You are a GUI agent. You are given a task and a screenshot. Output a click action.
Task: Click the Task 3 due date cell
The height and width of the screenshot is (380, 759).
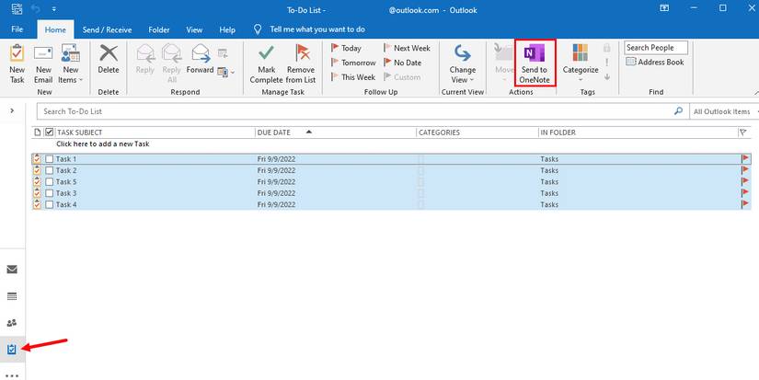276,193
